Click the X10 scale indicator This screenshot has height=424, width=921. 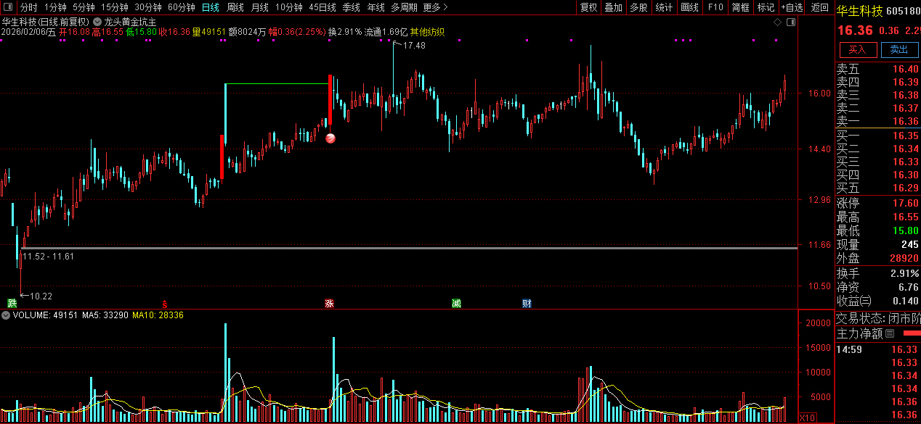pyautogui.click(x=806, y=417)
